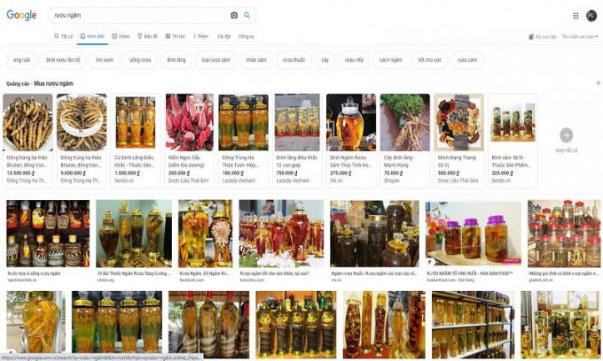Switch to the Tất cả tab

click(x=64, y=36)
